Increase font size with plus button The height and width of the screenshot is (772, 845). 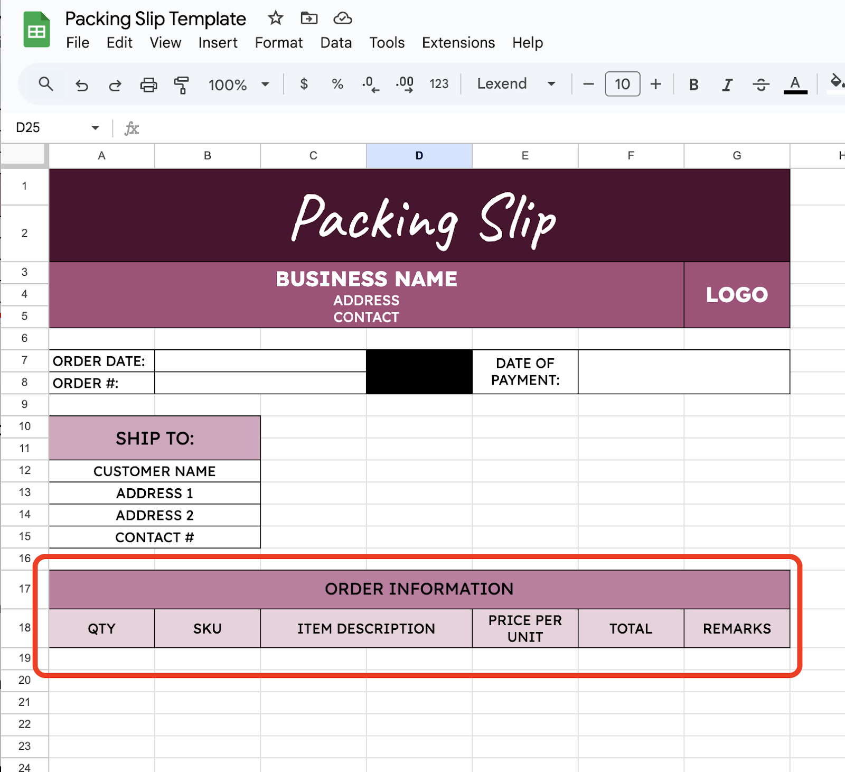[x=655, y=84]
